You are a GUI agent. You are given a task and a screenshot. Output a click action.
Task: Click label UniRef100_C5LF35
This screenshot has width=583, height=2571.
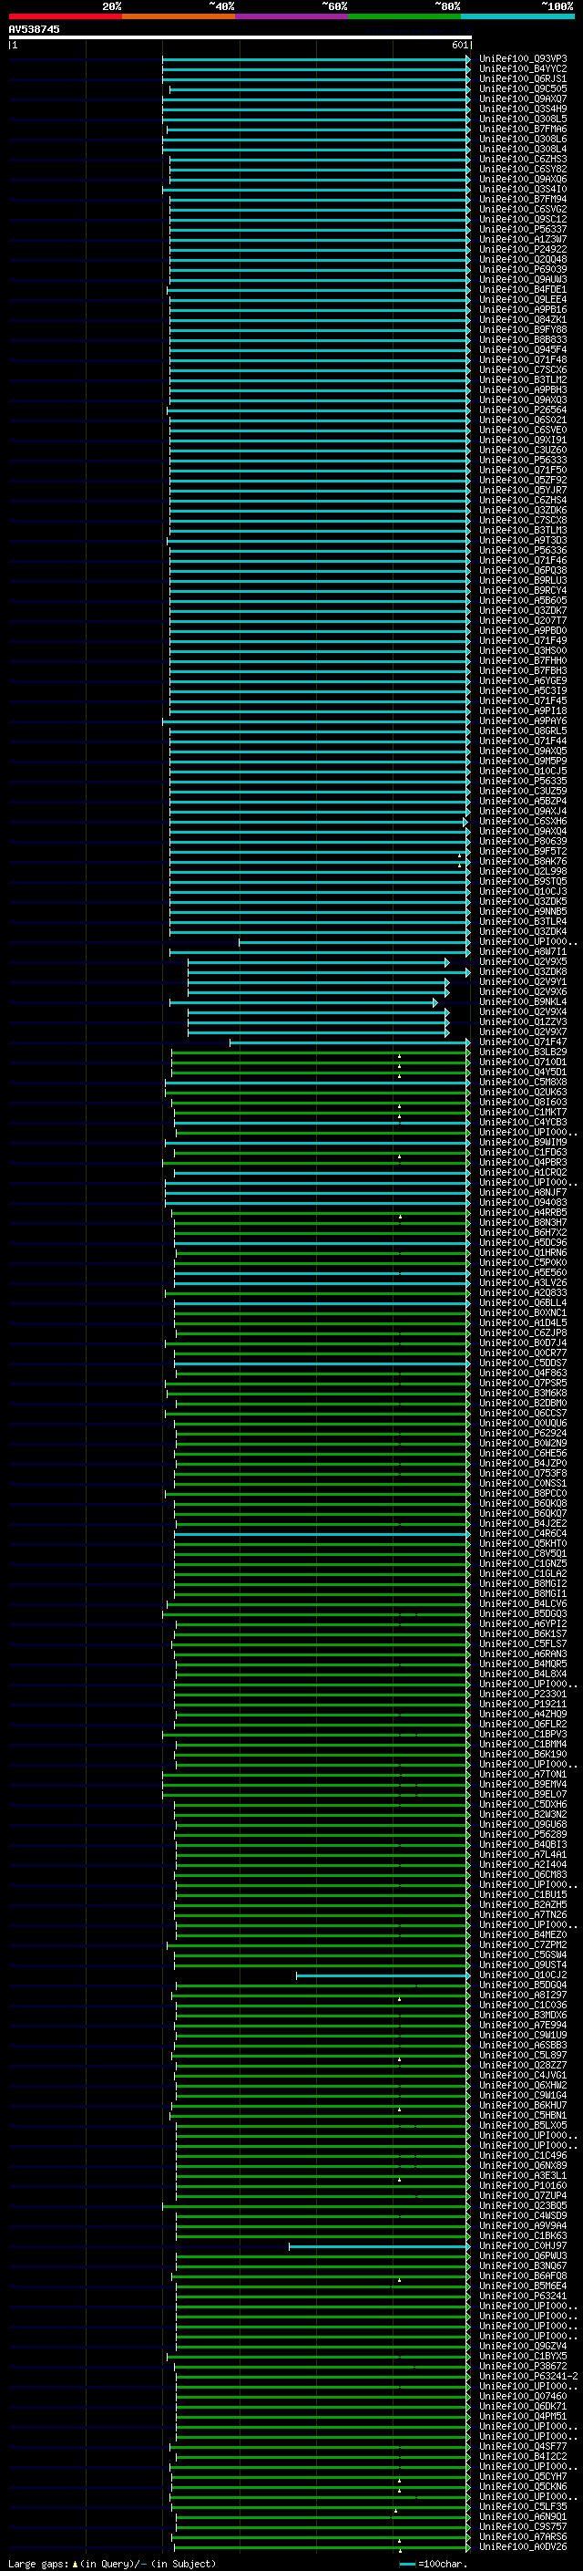click(522, 2506)
